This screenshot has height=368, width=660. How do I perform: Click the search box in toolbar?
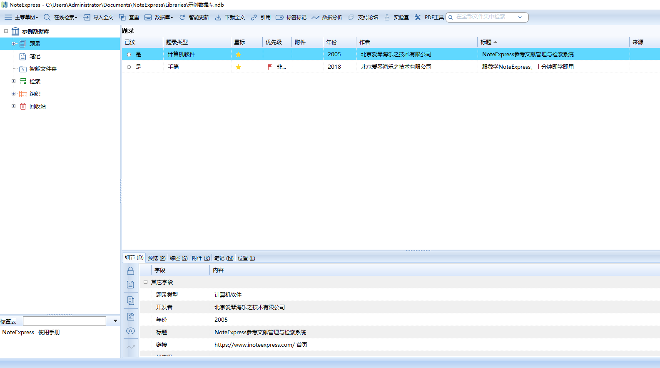coord(483,17)
